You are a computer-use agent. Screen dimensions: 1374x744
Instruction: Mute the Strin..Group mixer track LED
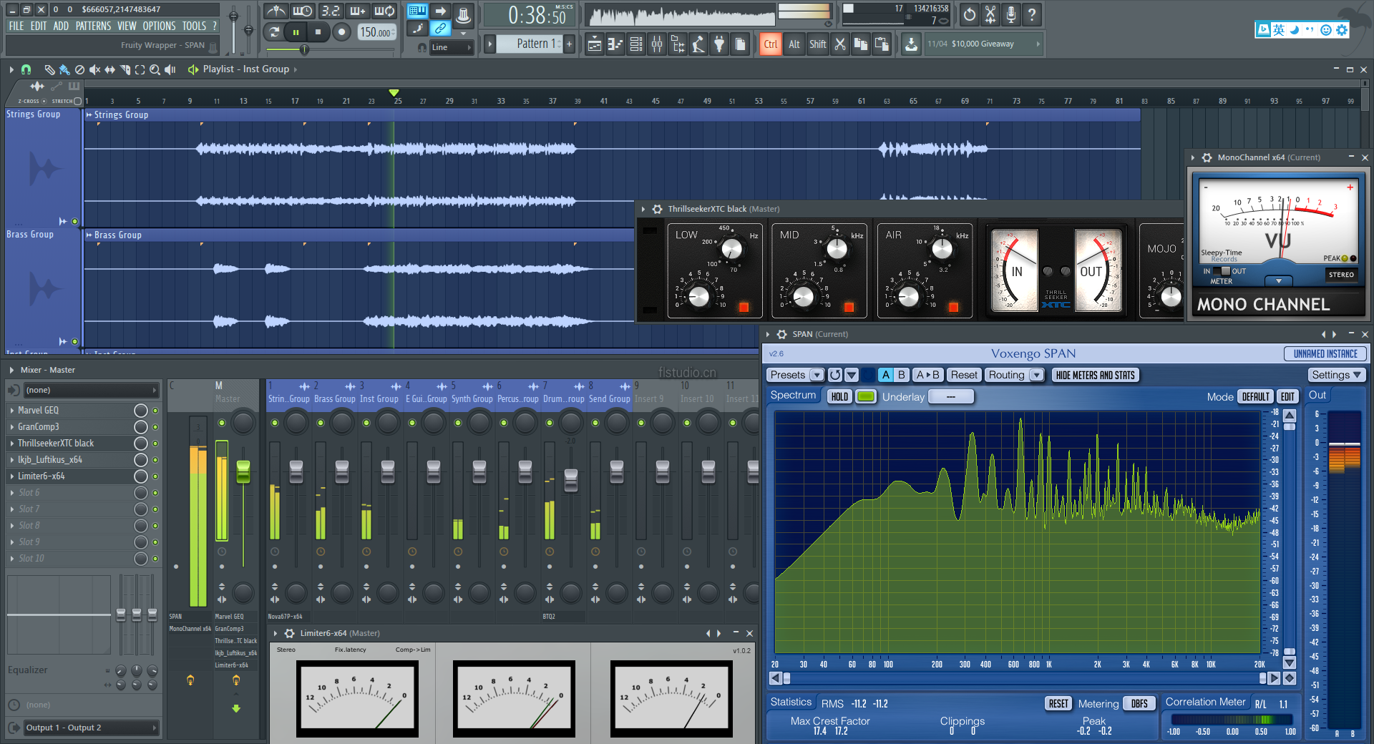pos(275,423)
